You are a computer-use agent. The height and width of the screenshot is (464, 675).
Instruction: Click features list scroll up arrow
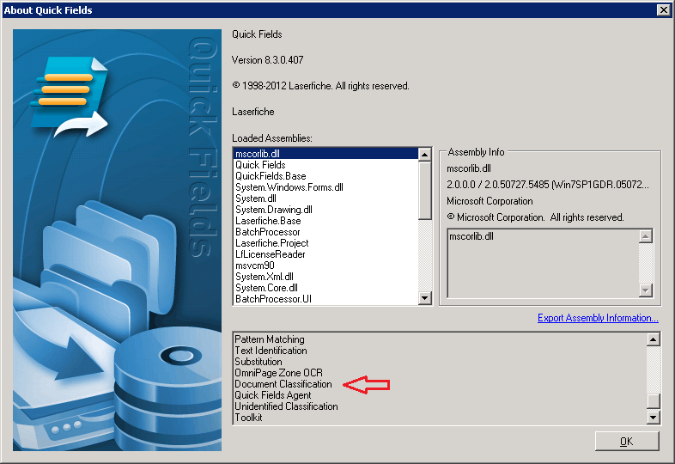tap(654, 339)
